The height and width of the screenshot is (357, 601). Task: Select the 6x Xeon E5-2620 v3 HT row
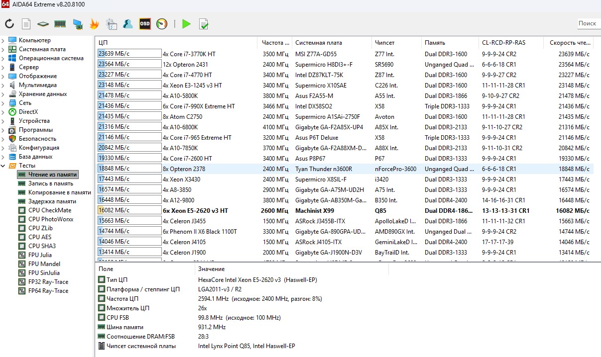pos(344,210)
